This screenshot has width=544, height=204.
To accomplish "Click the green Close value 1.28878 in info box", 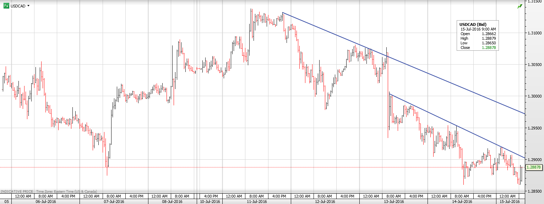I will tap(489, 48).
